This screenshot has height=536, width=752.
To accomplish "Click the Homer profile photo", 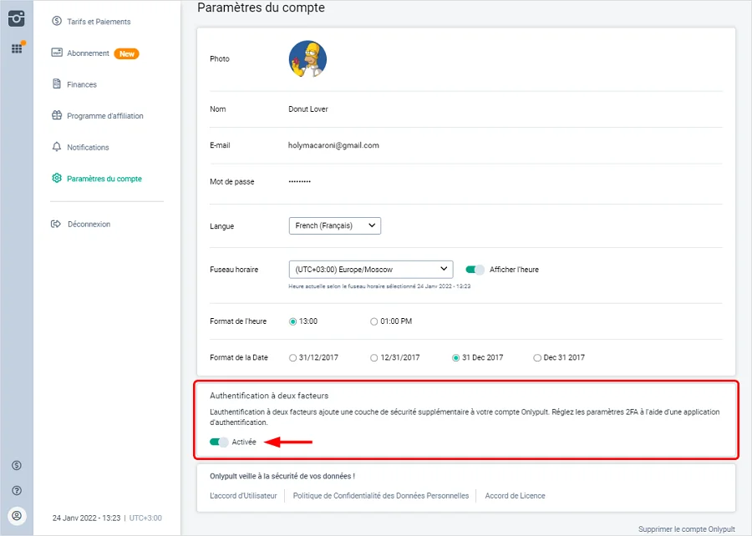I will coord(307,59).
